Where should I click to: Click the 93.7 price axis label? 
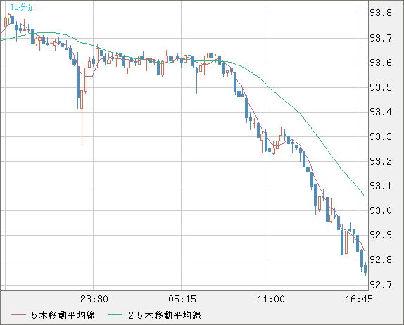pos(381,39)
